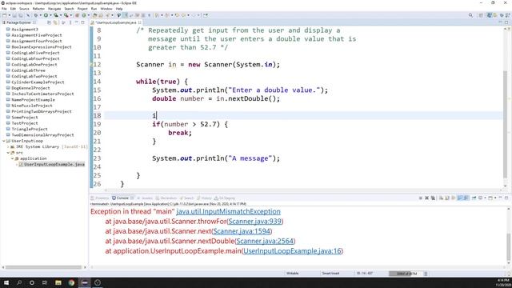
Task: Click the New file toolbar icon
Action: point(5,15)
